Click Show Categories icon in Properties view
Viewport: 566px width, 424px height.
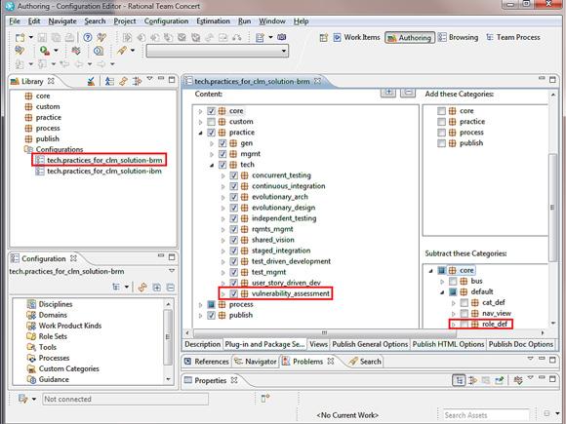tap(460, 380)
